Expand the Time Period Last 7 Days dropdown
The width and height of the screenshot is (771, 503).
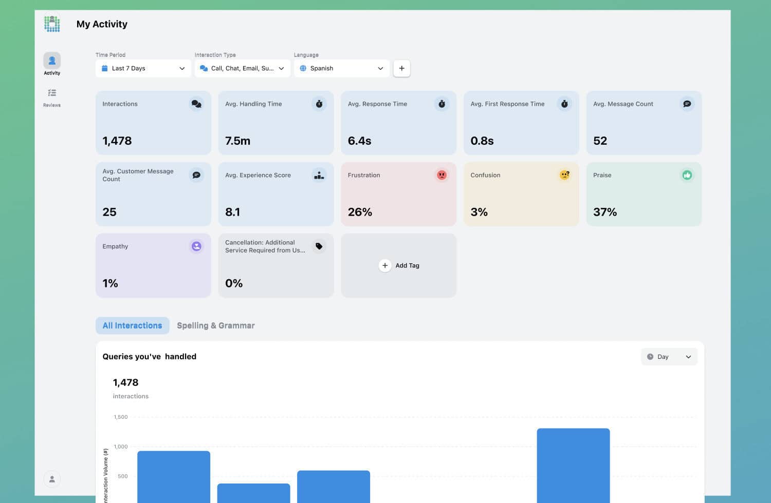[x=143, y=68]
